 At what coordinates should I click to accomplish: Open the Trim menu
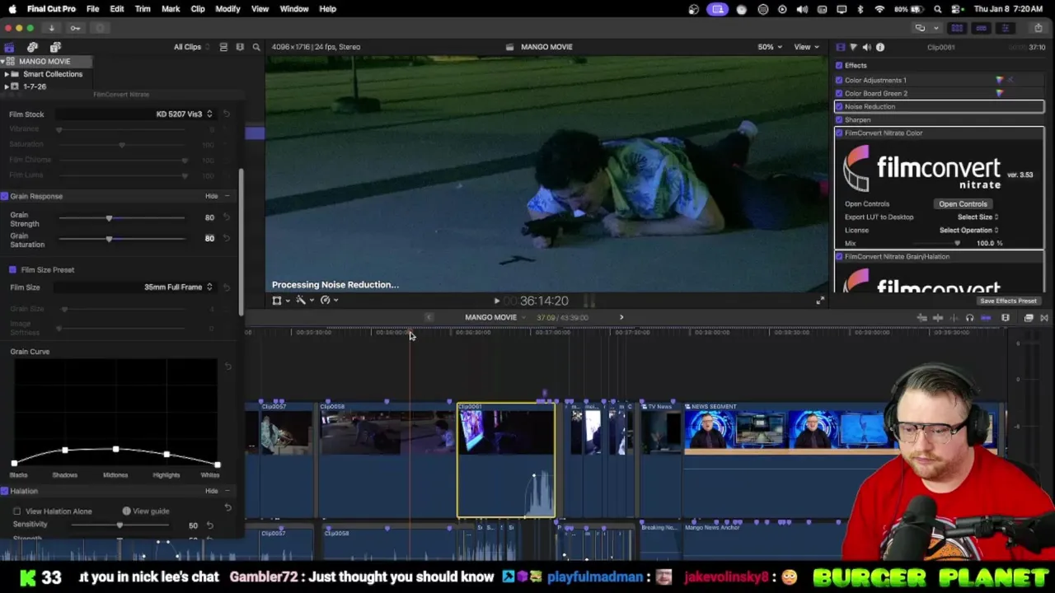(x=143, y=9)
